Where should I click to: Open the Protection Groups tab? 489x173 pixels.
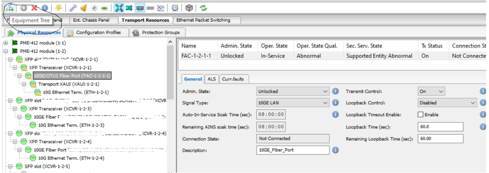point(158,32)
